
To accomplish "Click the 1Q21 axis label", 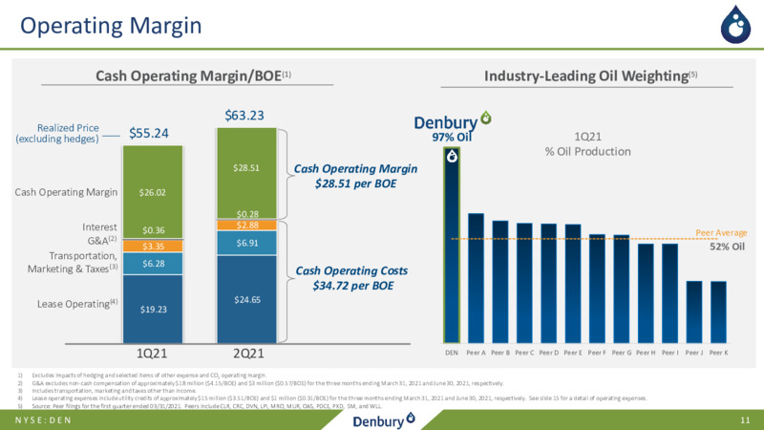I will click(x=152, y=354).
